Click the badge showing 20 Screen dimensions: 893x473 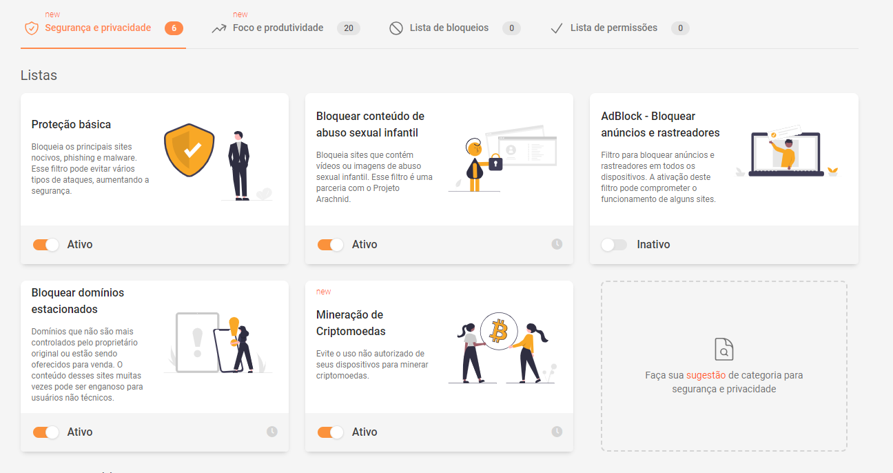click(349, 28)
